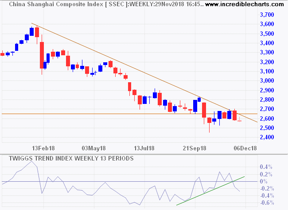
Task: Click the 2,600 price axis label
Action: tap(267, 118)
